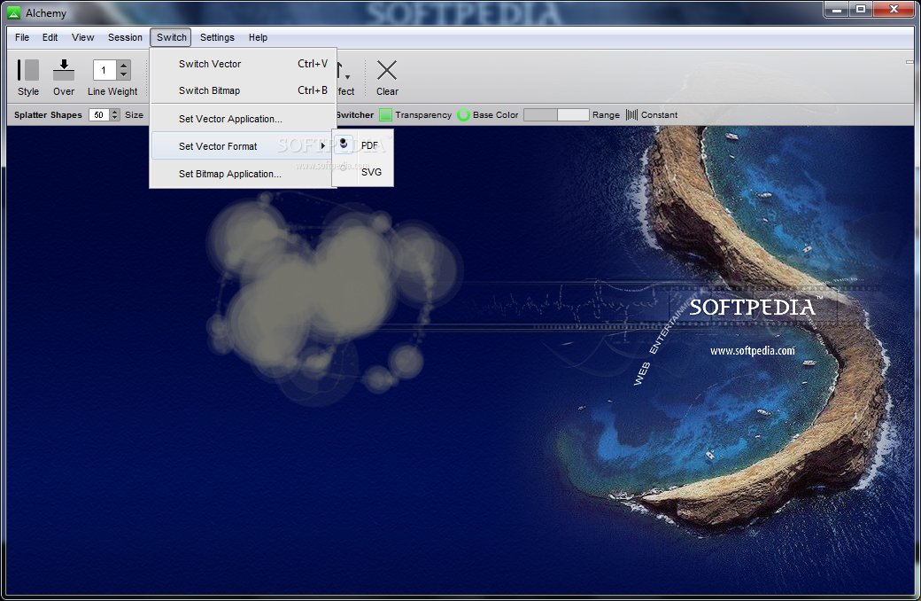Image resolution: width=921 pixels, height=601 pixels.
Task: Open the Help menu
Action: pos(258,37)
